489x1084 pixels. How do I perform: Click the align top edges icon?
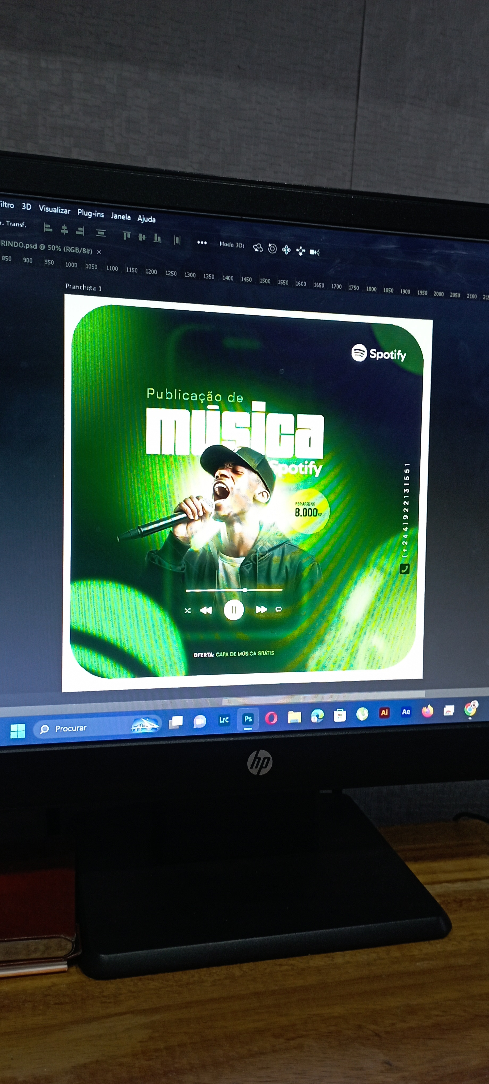[127, 236]
